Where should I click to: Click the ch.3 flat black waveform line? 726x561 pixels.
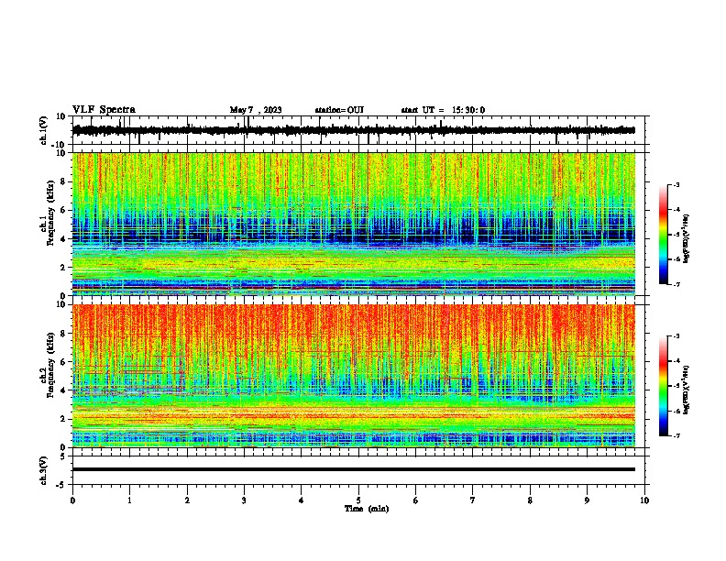[x=354, y=469]
